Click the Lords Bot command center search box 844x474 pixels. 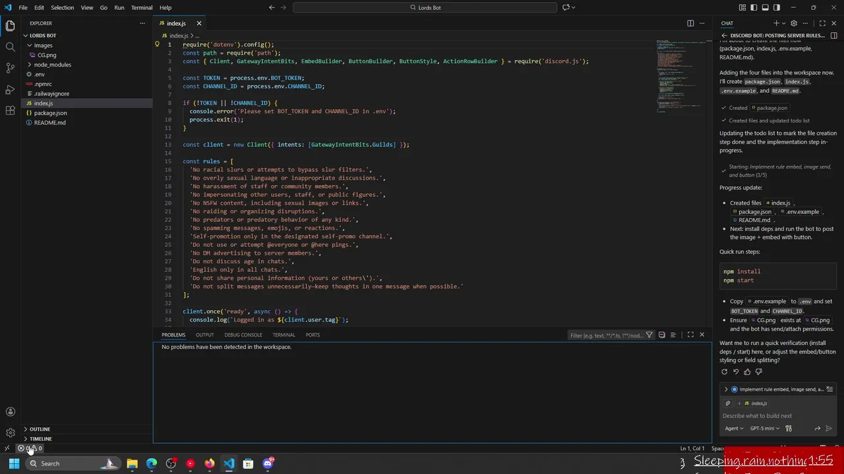425,7
